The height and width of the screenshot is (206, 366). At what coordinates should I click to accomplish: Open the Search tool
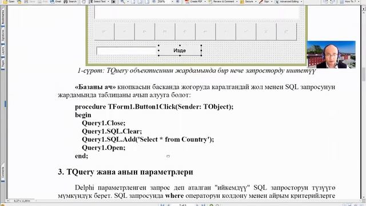click(x=70, y=1)
